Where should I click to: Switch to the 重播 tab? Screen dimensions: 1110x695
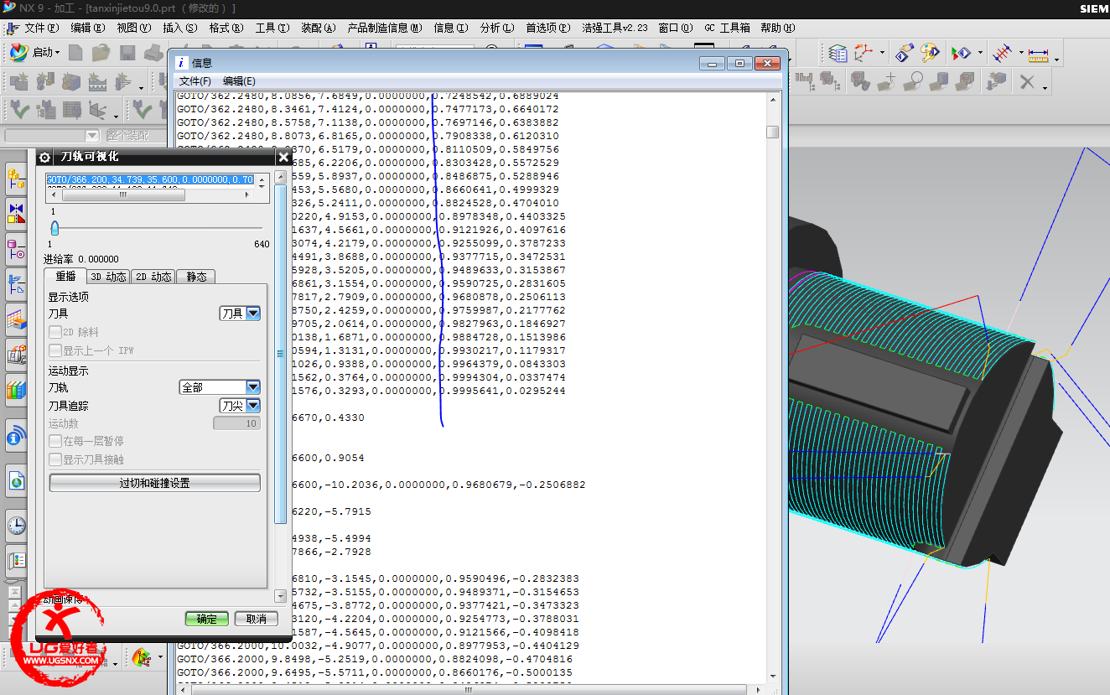65,277
